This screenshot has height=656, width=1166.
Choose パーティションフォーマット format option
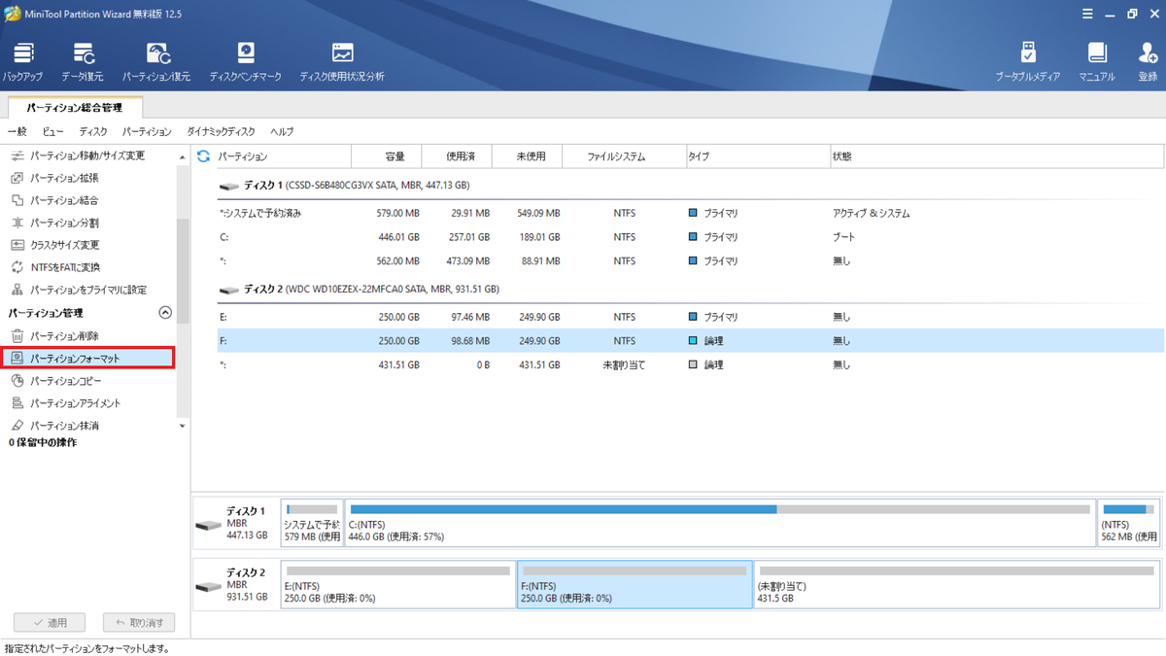point(87,359)
